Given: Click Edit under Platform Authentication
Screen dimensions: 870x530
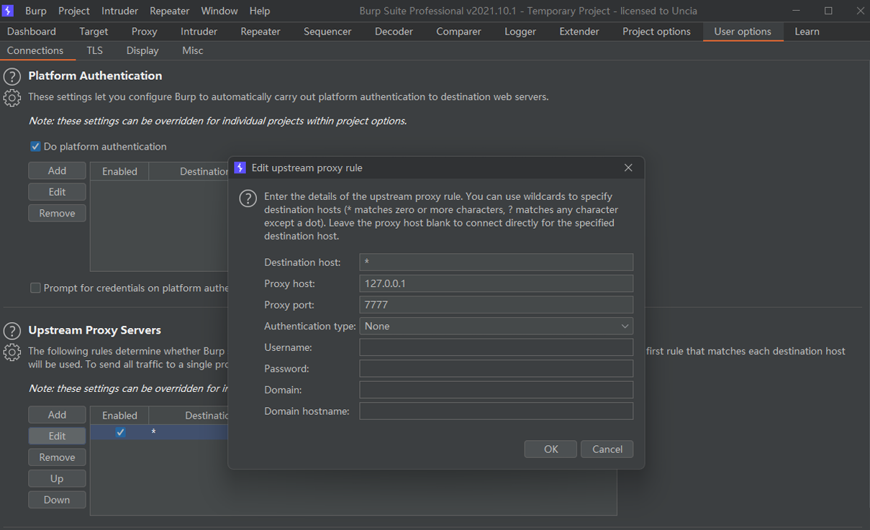Looking at the screenshot, I should point(57,192).
